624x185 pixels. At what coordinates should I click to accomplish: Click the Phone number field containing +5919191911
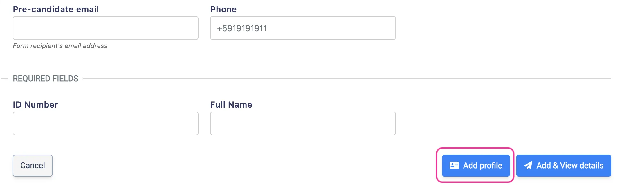click(x=302, y=28)
